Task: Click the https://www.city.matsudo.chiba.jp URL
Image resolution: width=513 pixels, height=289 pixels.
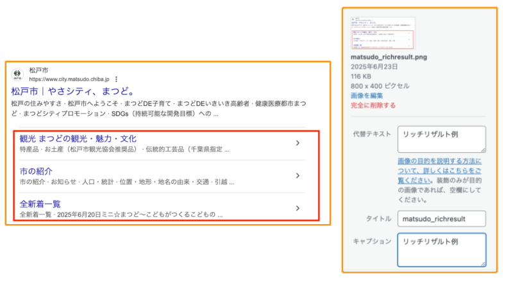Action: tap(69, 79)
